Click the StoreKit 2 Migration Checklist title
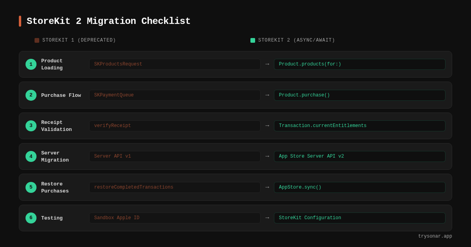471x247 pixels. (109, 21)
